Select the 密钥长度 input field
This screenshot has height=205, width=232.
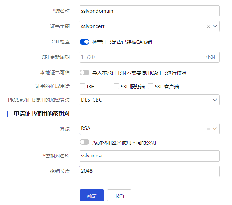150,171
